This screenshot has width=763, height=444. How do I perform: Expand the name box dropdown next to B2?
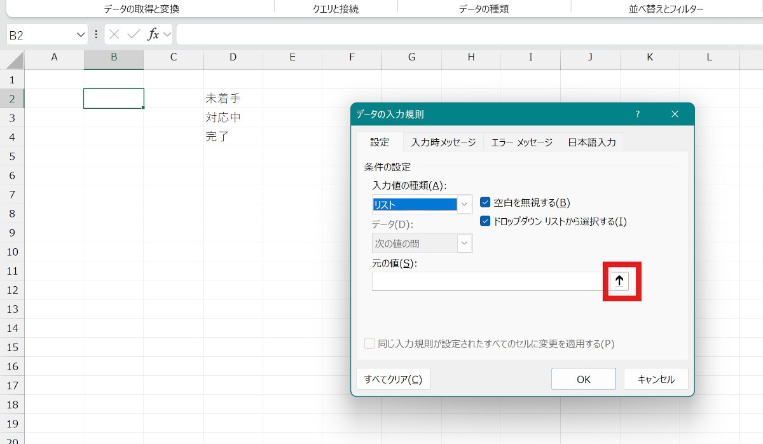[81, 34]
